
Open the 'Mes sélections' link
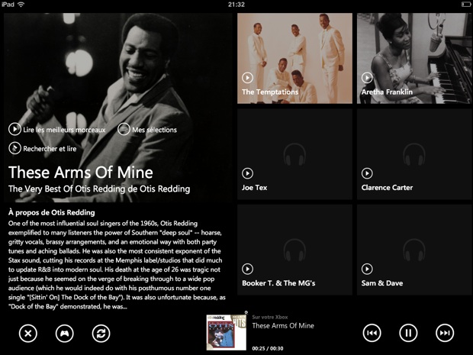pyautogui.click(x=154, y=130)
